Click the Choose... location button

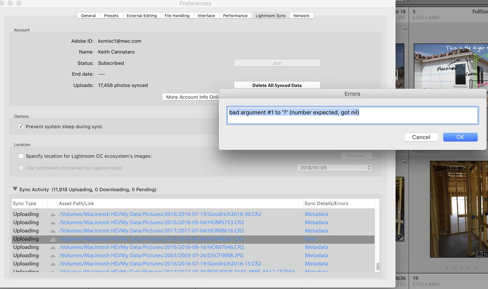coord(356,156)
